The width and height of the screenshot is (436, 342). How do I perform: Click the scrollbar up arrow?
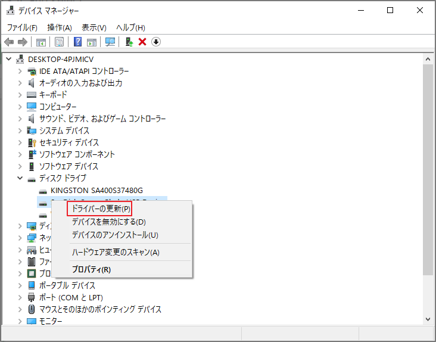pos(428,59)
